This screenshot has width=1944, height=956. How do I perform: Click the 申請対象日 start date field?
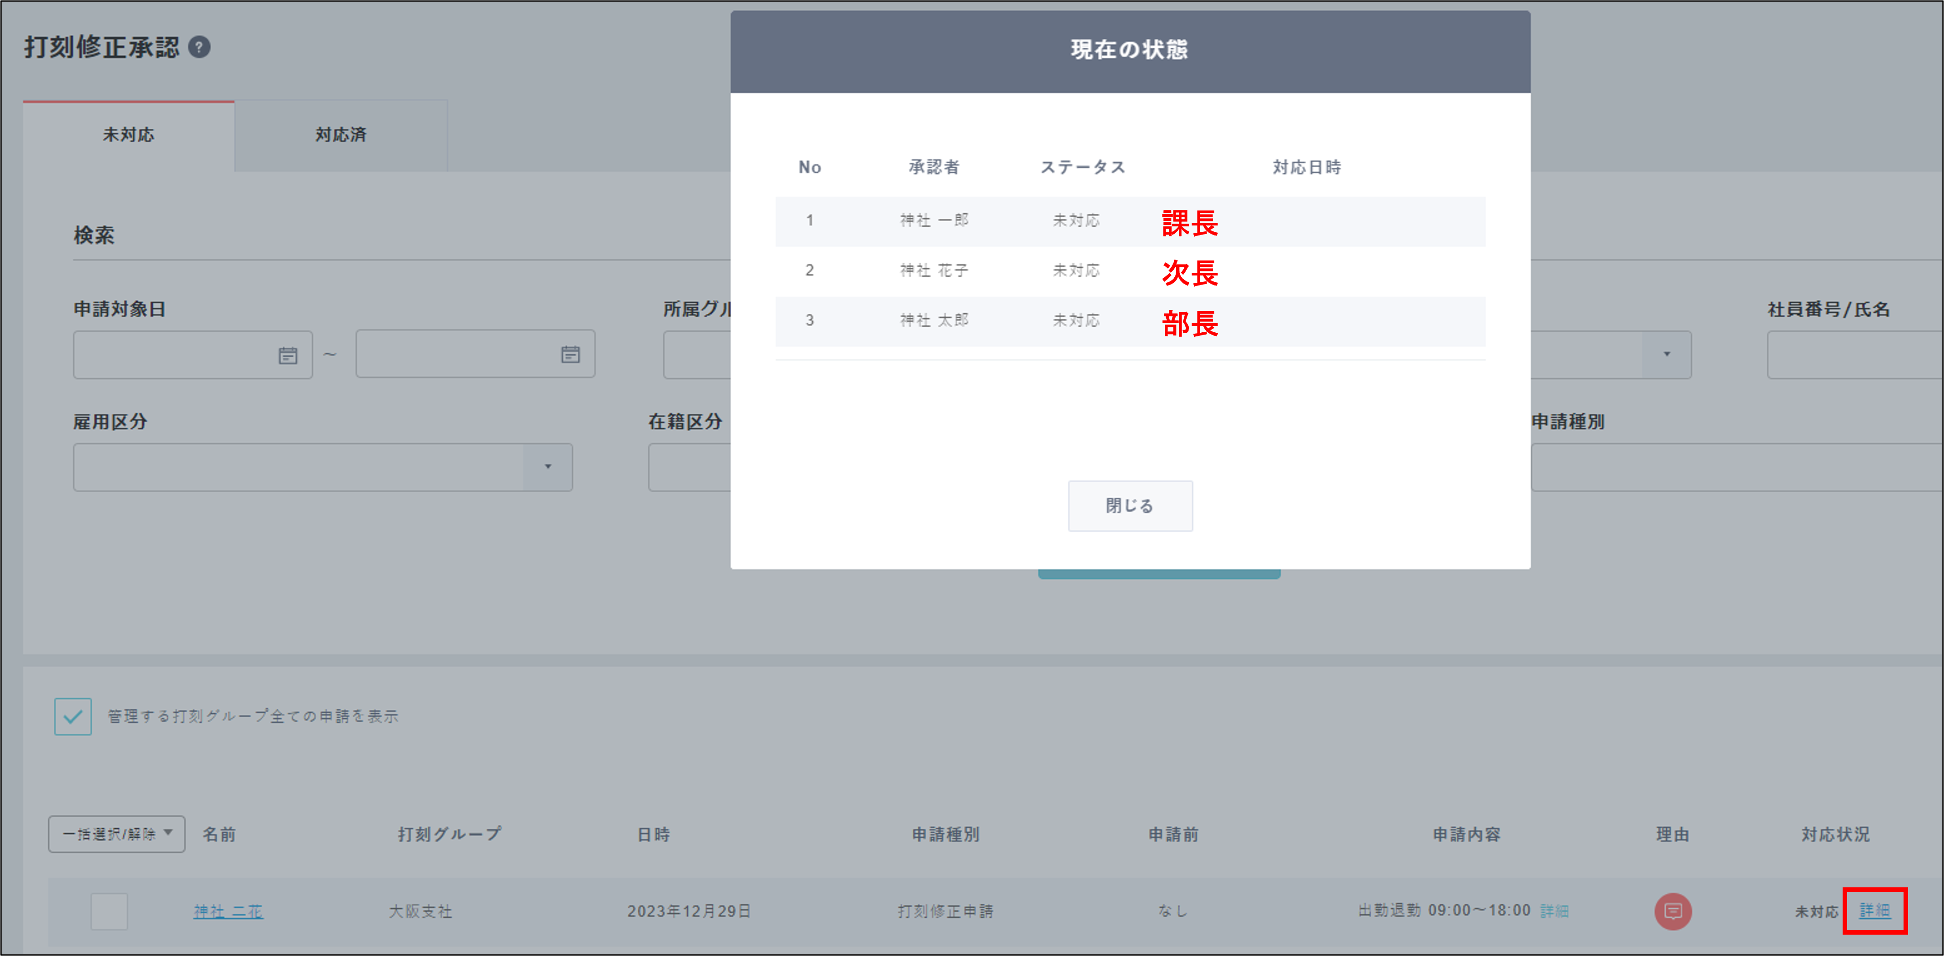tap(174, 355)
